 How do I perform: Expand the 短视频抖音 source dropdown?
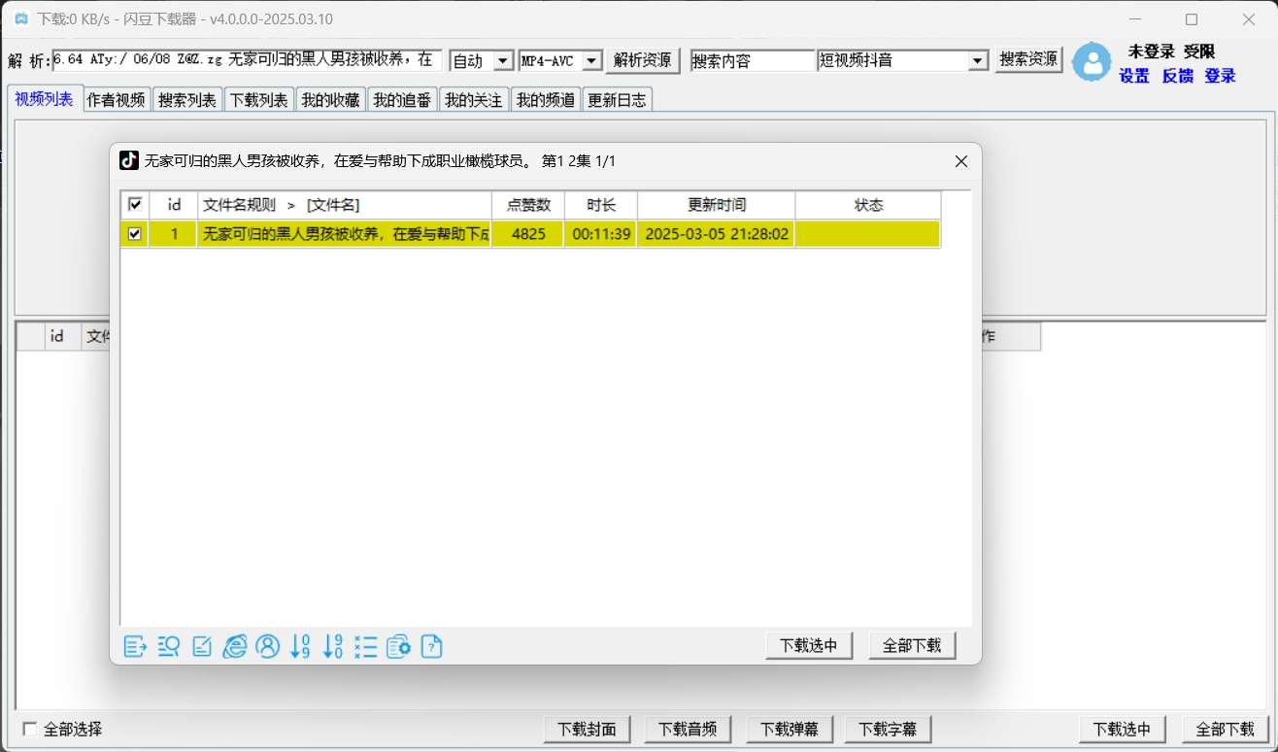(978, 60)
